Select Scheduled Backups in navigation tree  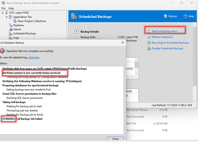point(24,33)
